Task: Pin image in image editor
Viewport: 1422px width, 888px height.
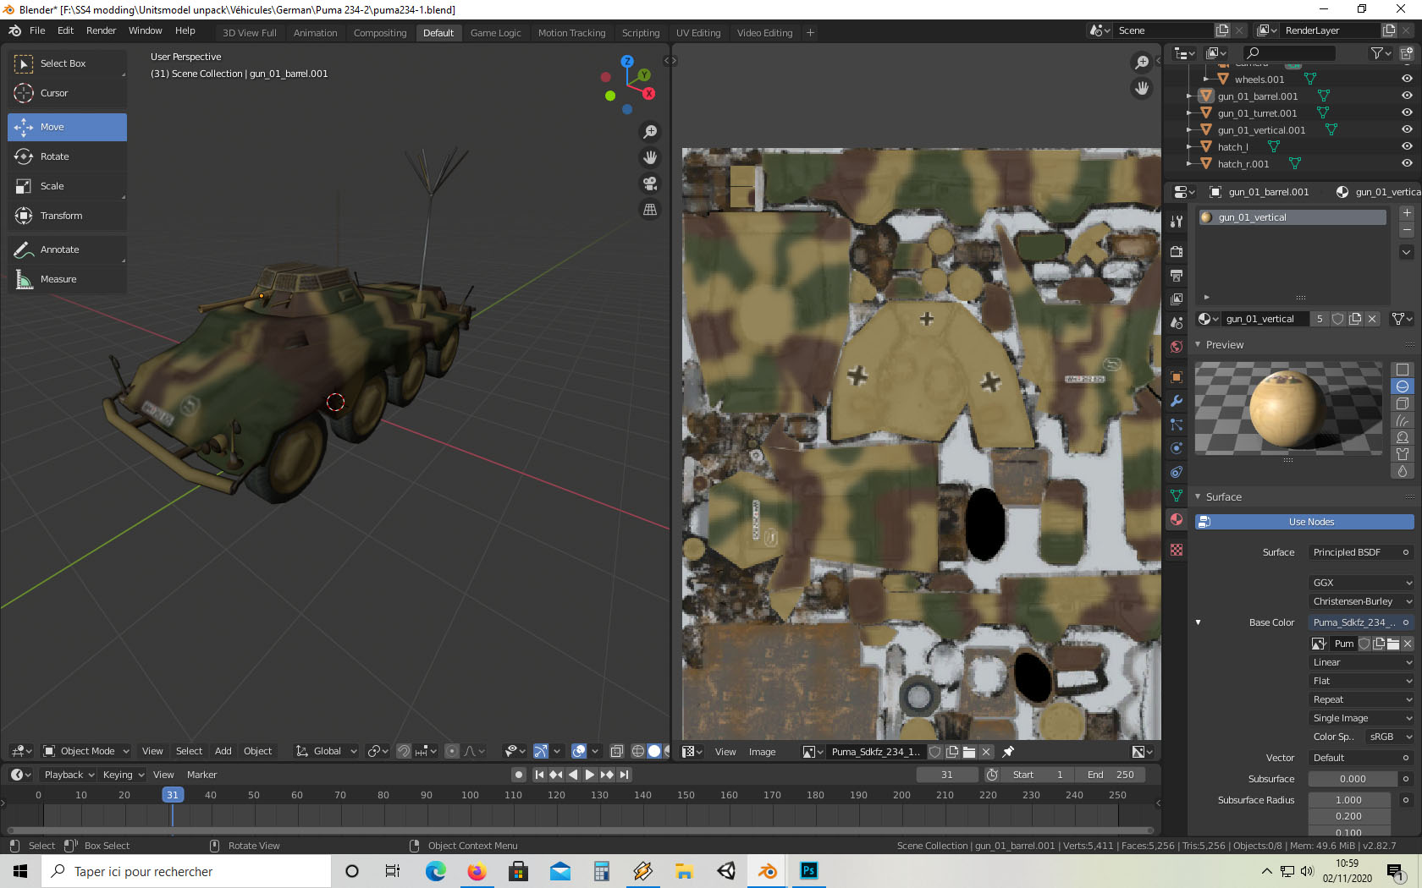Action: 1008,752
